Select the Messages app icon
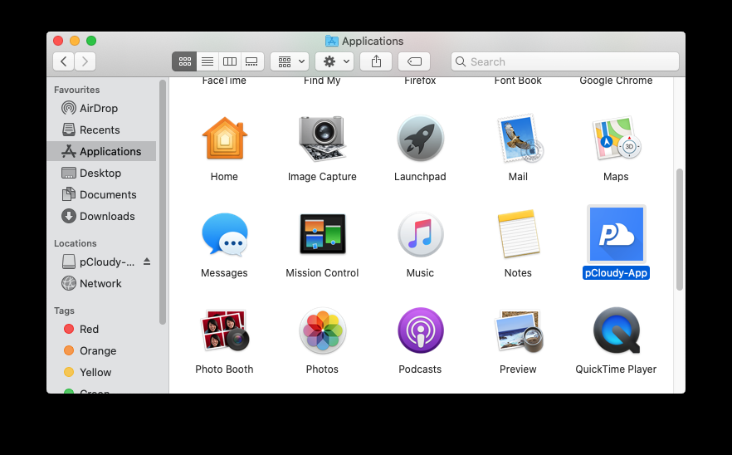 pos(224,234)
